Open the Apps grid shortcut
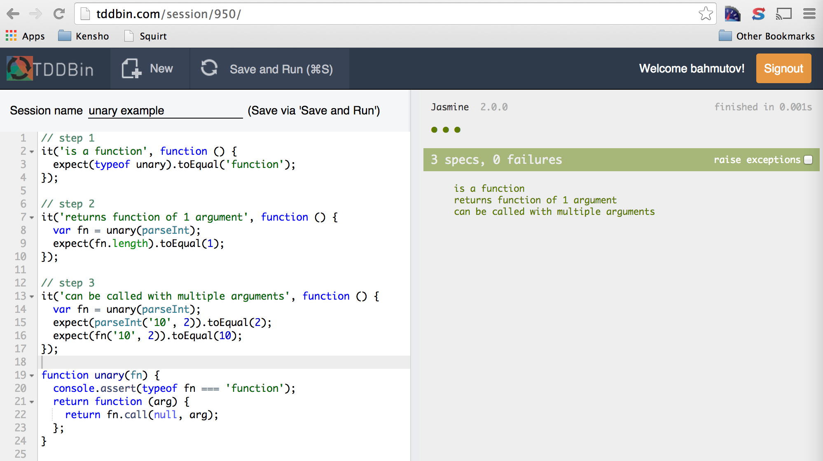The image size is (823, 461). coord(25,36)
